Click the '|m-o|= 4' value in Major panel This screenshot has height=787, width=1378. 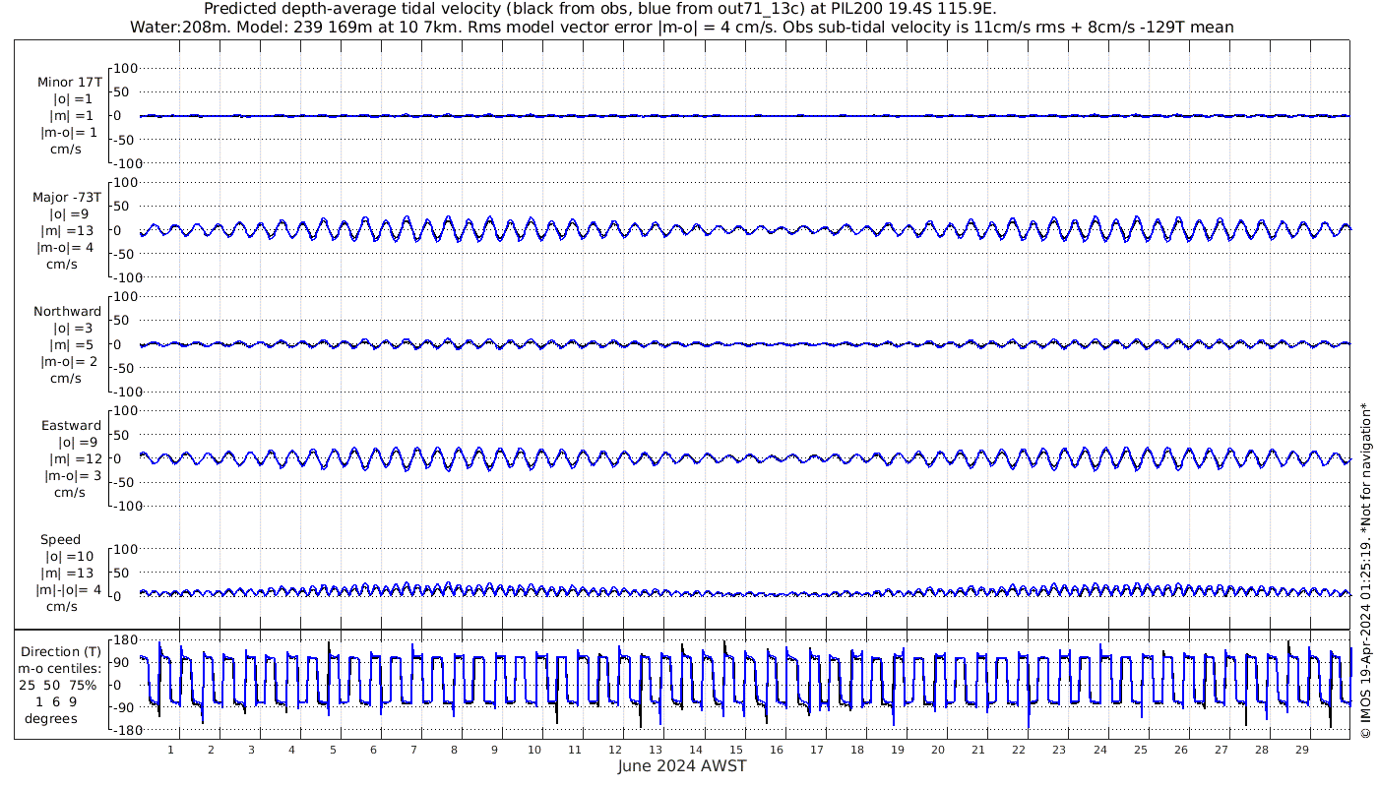click(x=67, y=247)
